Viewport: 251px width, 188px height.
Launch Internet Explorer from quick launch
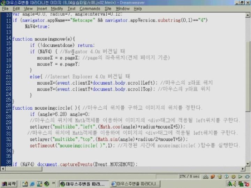point(32,184)
